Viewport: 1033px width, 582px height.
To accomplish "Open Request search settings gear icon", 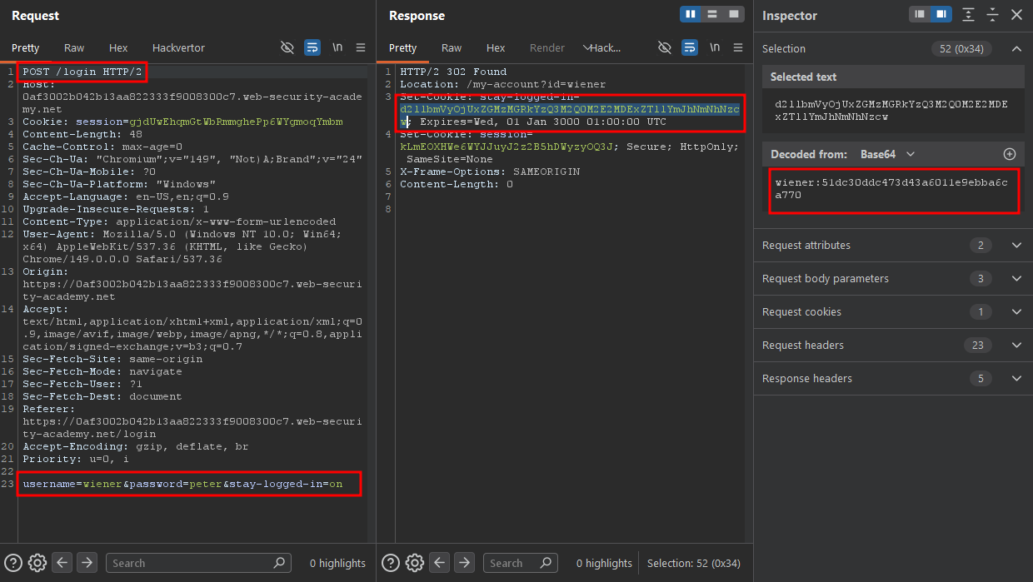I will pyautogui.click(x=37, y=563).
